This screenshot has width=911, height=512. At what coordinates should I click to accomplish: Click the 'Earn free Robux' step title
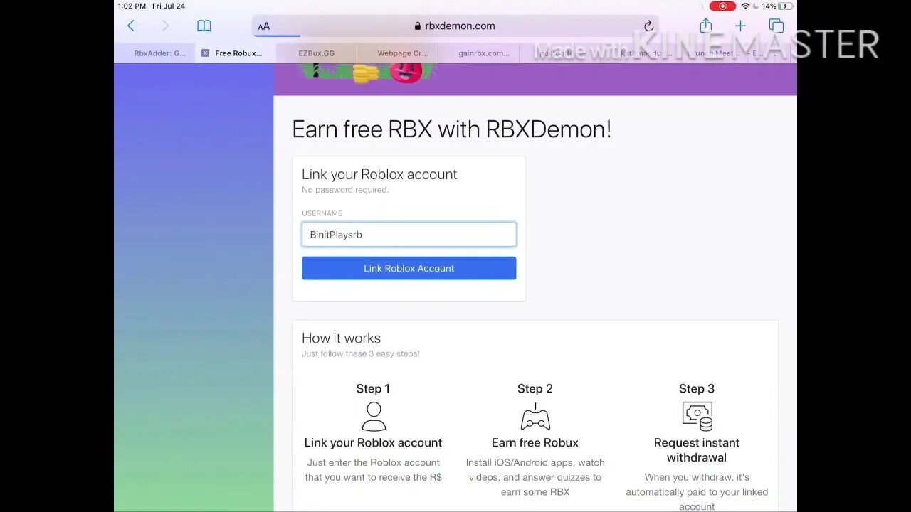point(535,442)
